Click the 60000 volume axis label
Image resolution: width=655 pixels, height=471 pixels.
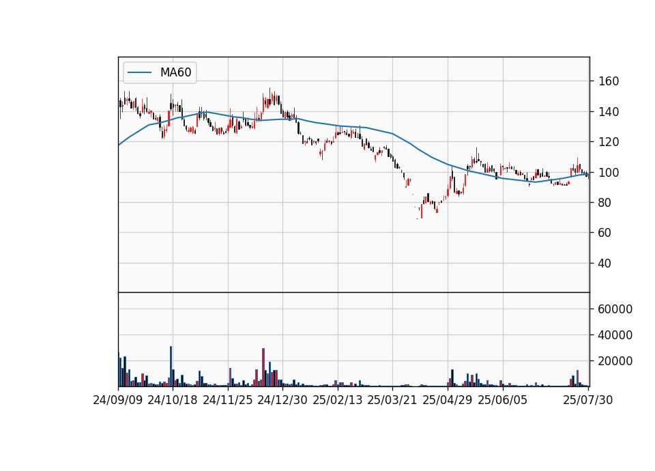click(615, 309)
